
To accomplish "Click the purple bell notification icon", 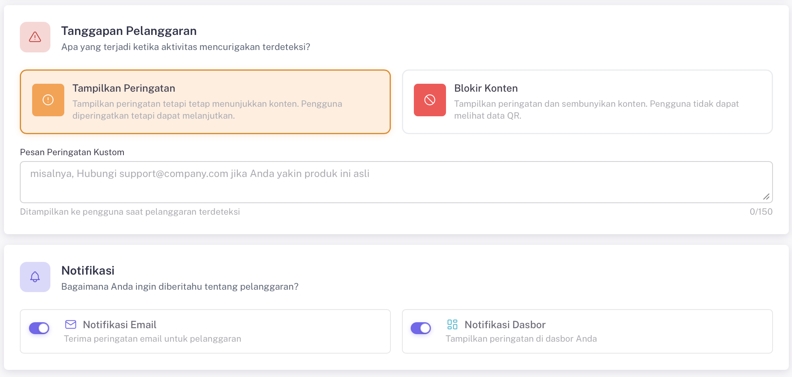I will (35, 277).
